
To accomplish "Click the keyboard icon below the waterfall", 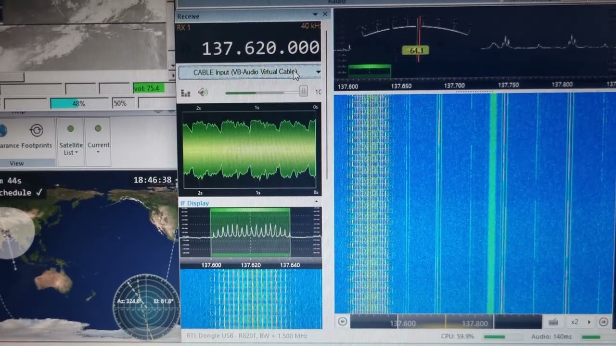I will click(x=553, y=322).
